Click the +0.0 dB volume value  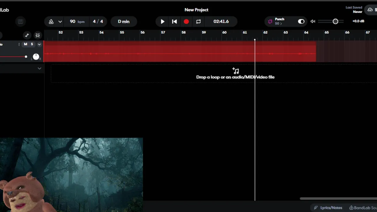pos(358,21)
